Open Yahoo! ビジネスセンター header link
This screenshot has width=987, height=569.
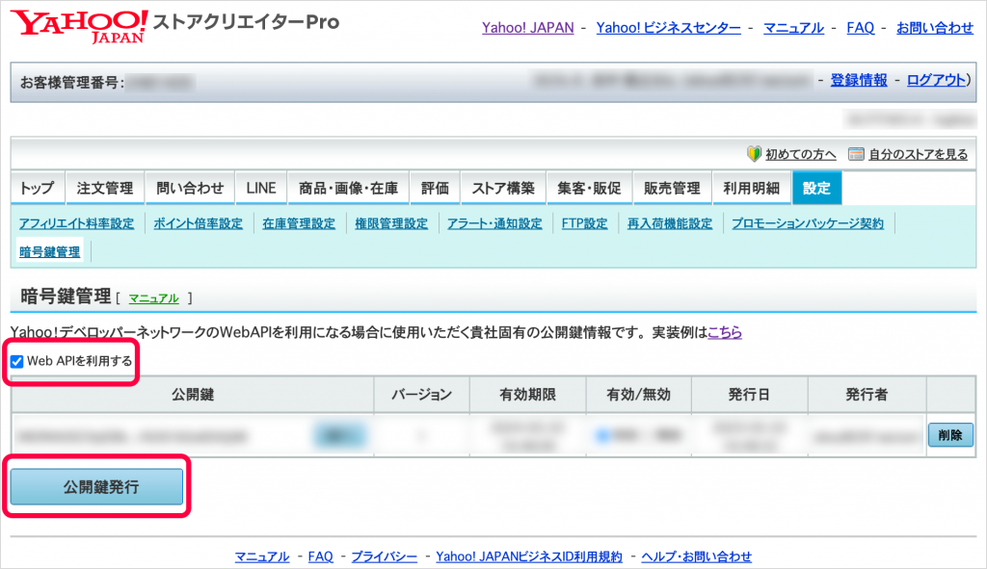pyautogui.click(x=668, y=28)
